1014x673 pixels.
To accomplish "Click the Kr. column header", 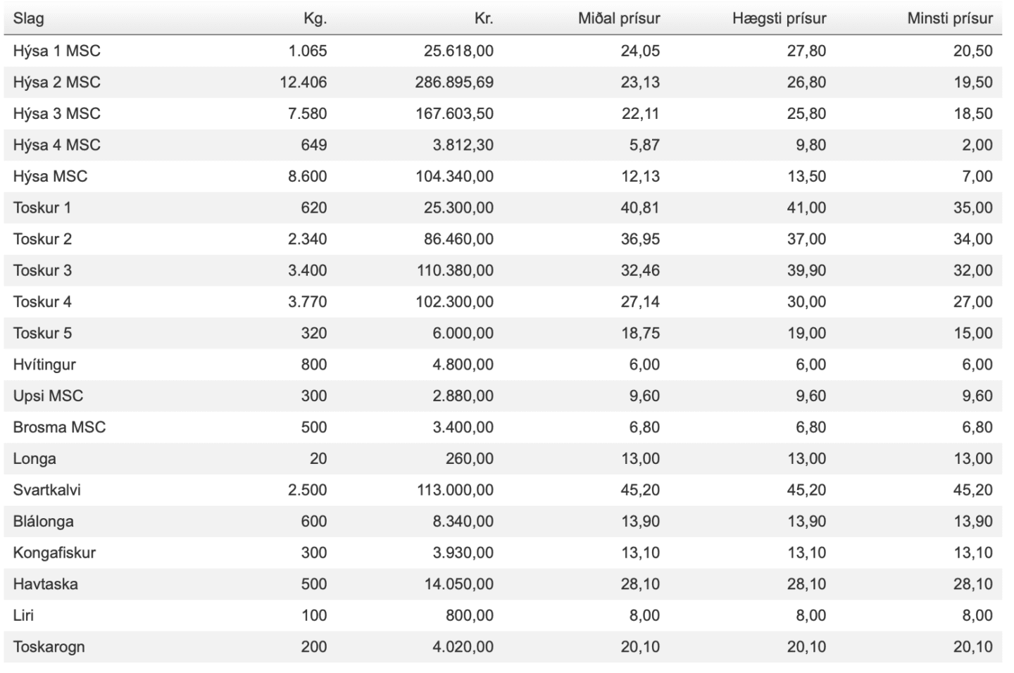I will 484,18.
